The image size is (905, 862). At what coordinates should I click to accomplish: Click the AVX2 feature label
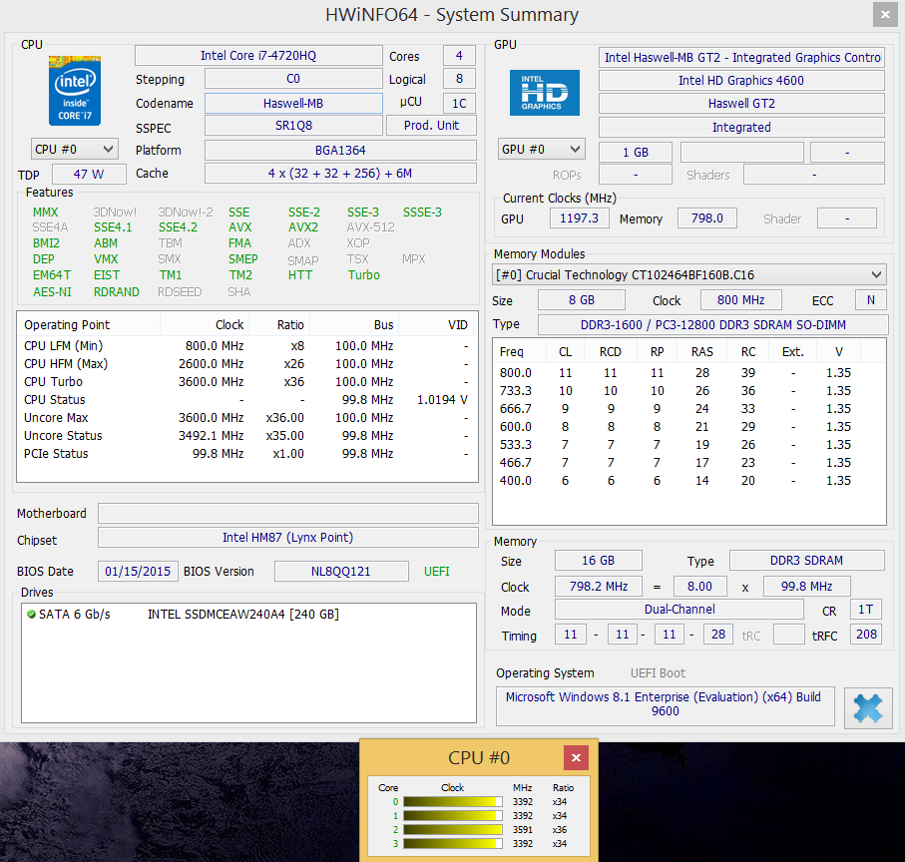(x=303, y=227)
